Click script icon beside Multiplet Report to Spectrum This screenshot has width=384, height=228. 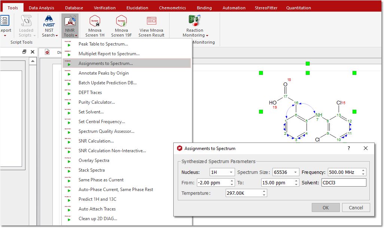pyautogui.click(x=68, y=54)
